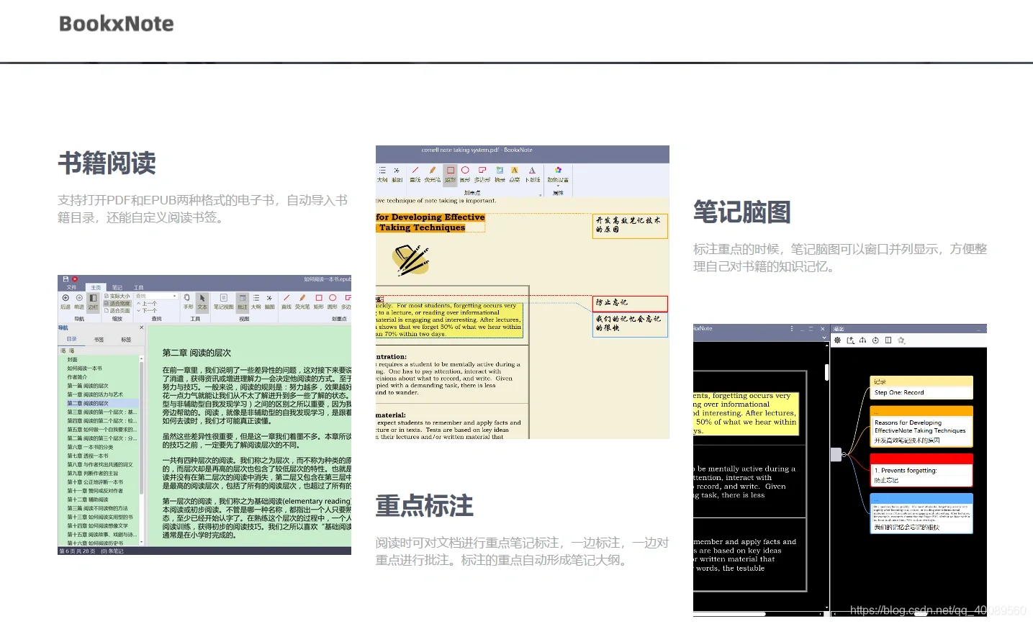Select the 荧光笔 highlighter in cornell PDF screenshot
Viewport: 1033px width, 624px height.
click(x=433, y=175)
